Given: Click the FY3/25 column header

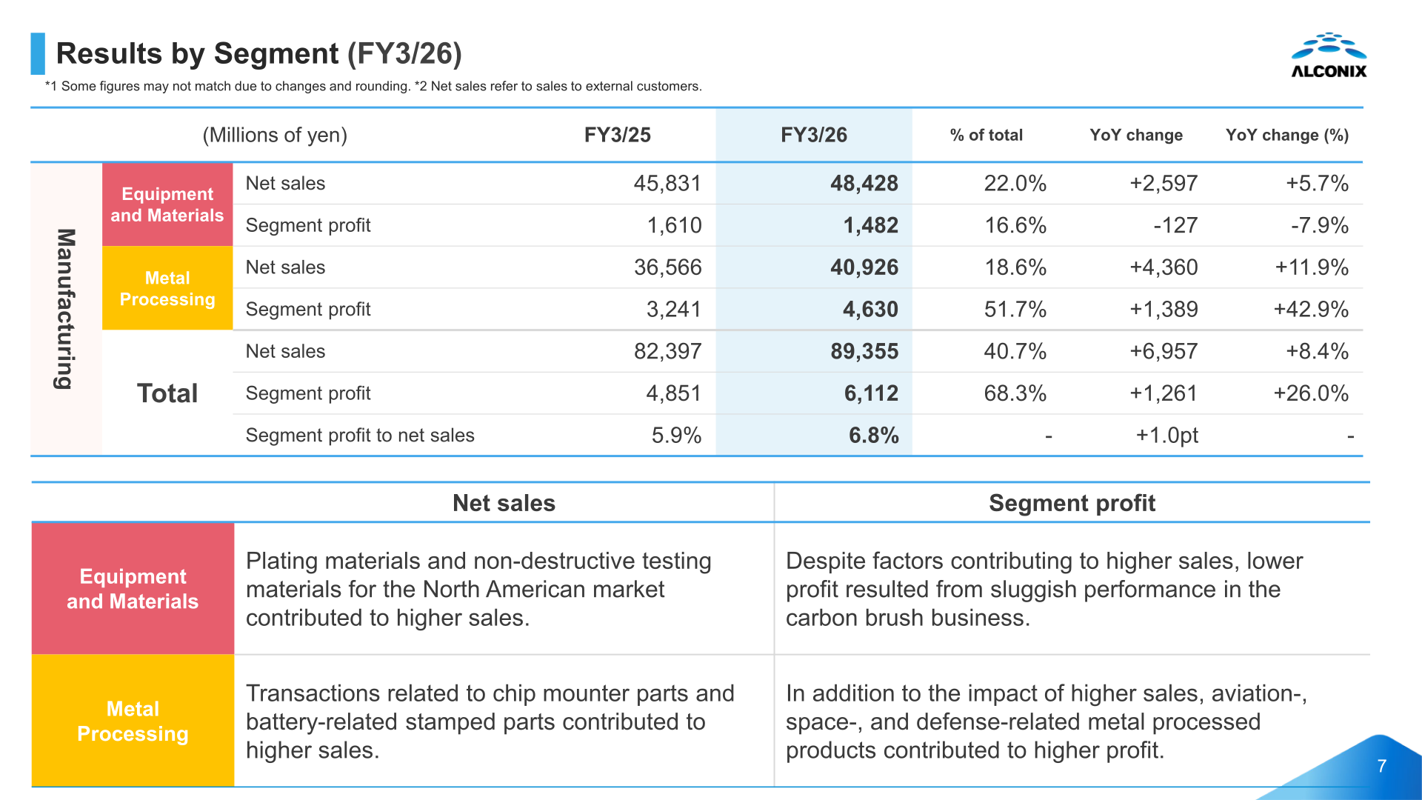Looking at the screenshot, I should click(617, 135).
